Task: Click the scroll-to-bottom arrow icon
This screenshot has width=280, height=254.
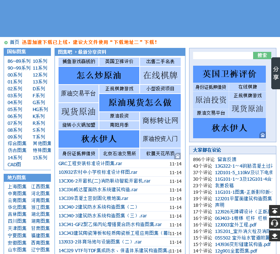Action: pyautogui.click(x=275, y=235)
